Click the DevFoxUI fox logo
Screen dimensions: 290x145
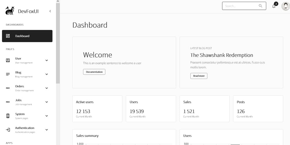(10, 11)
